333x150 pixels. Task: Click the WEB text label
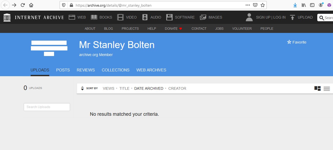coord(82,17)
